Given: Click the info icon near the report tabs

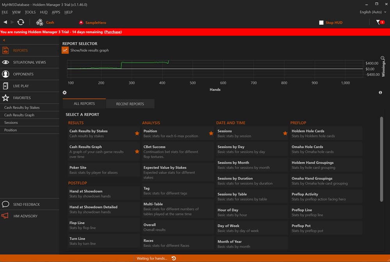Looking at the screenshot, I should (380, 92).
